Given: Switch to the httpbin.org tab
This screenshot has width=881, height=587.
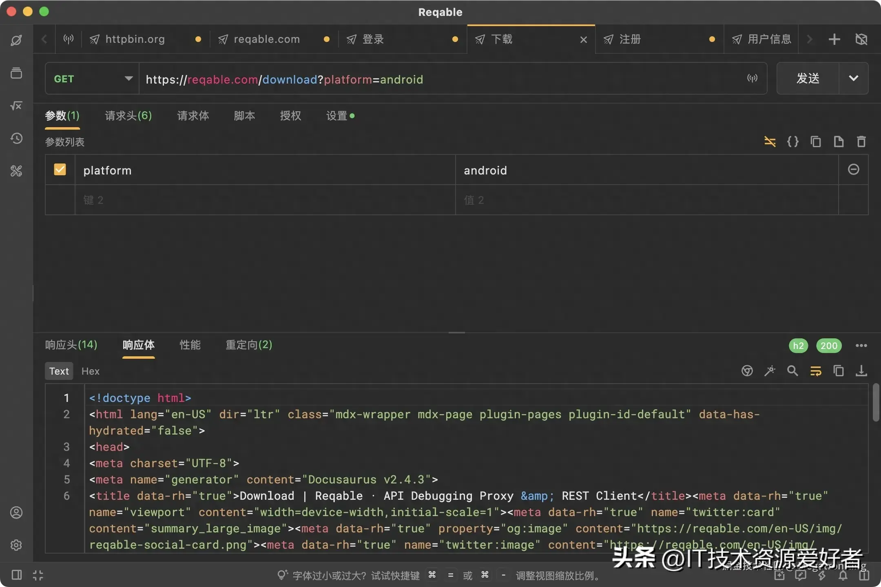Looking at the screenshot, I should pos(146,39).
